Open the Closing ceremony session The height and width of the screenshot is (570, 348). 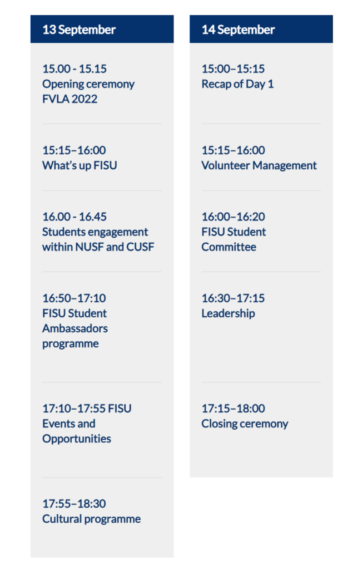245,424
